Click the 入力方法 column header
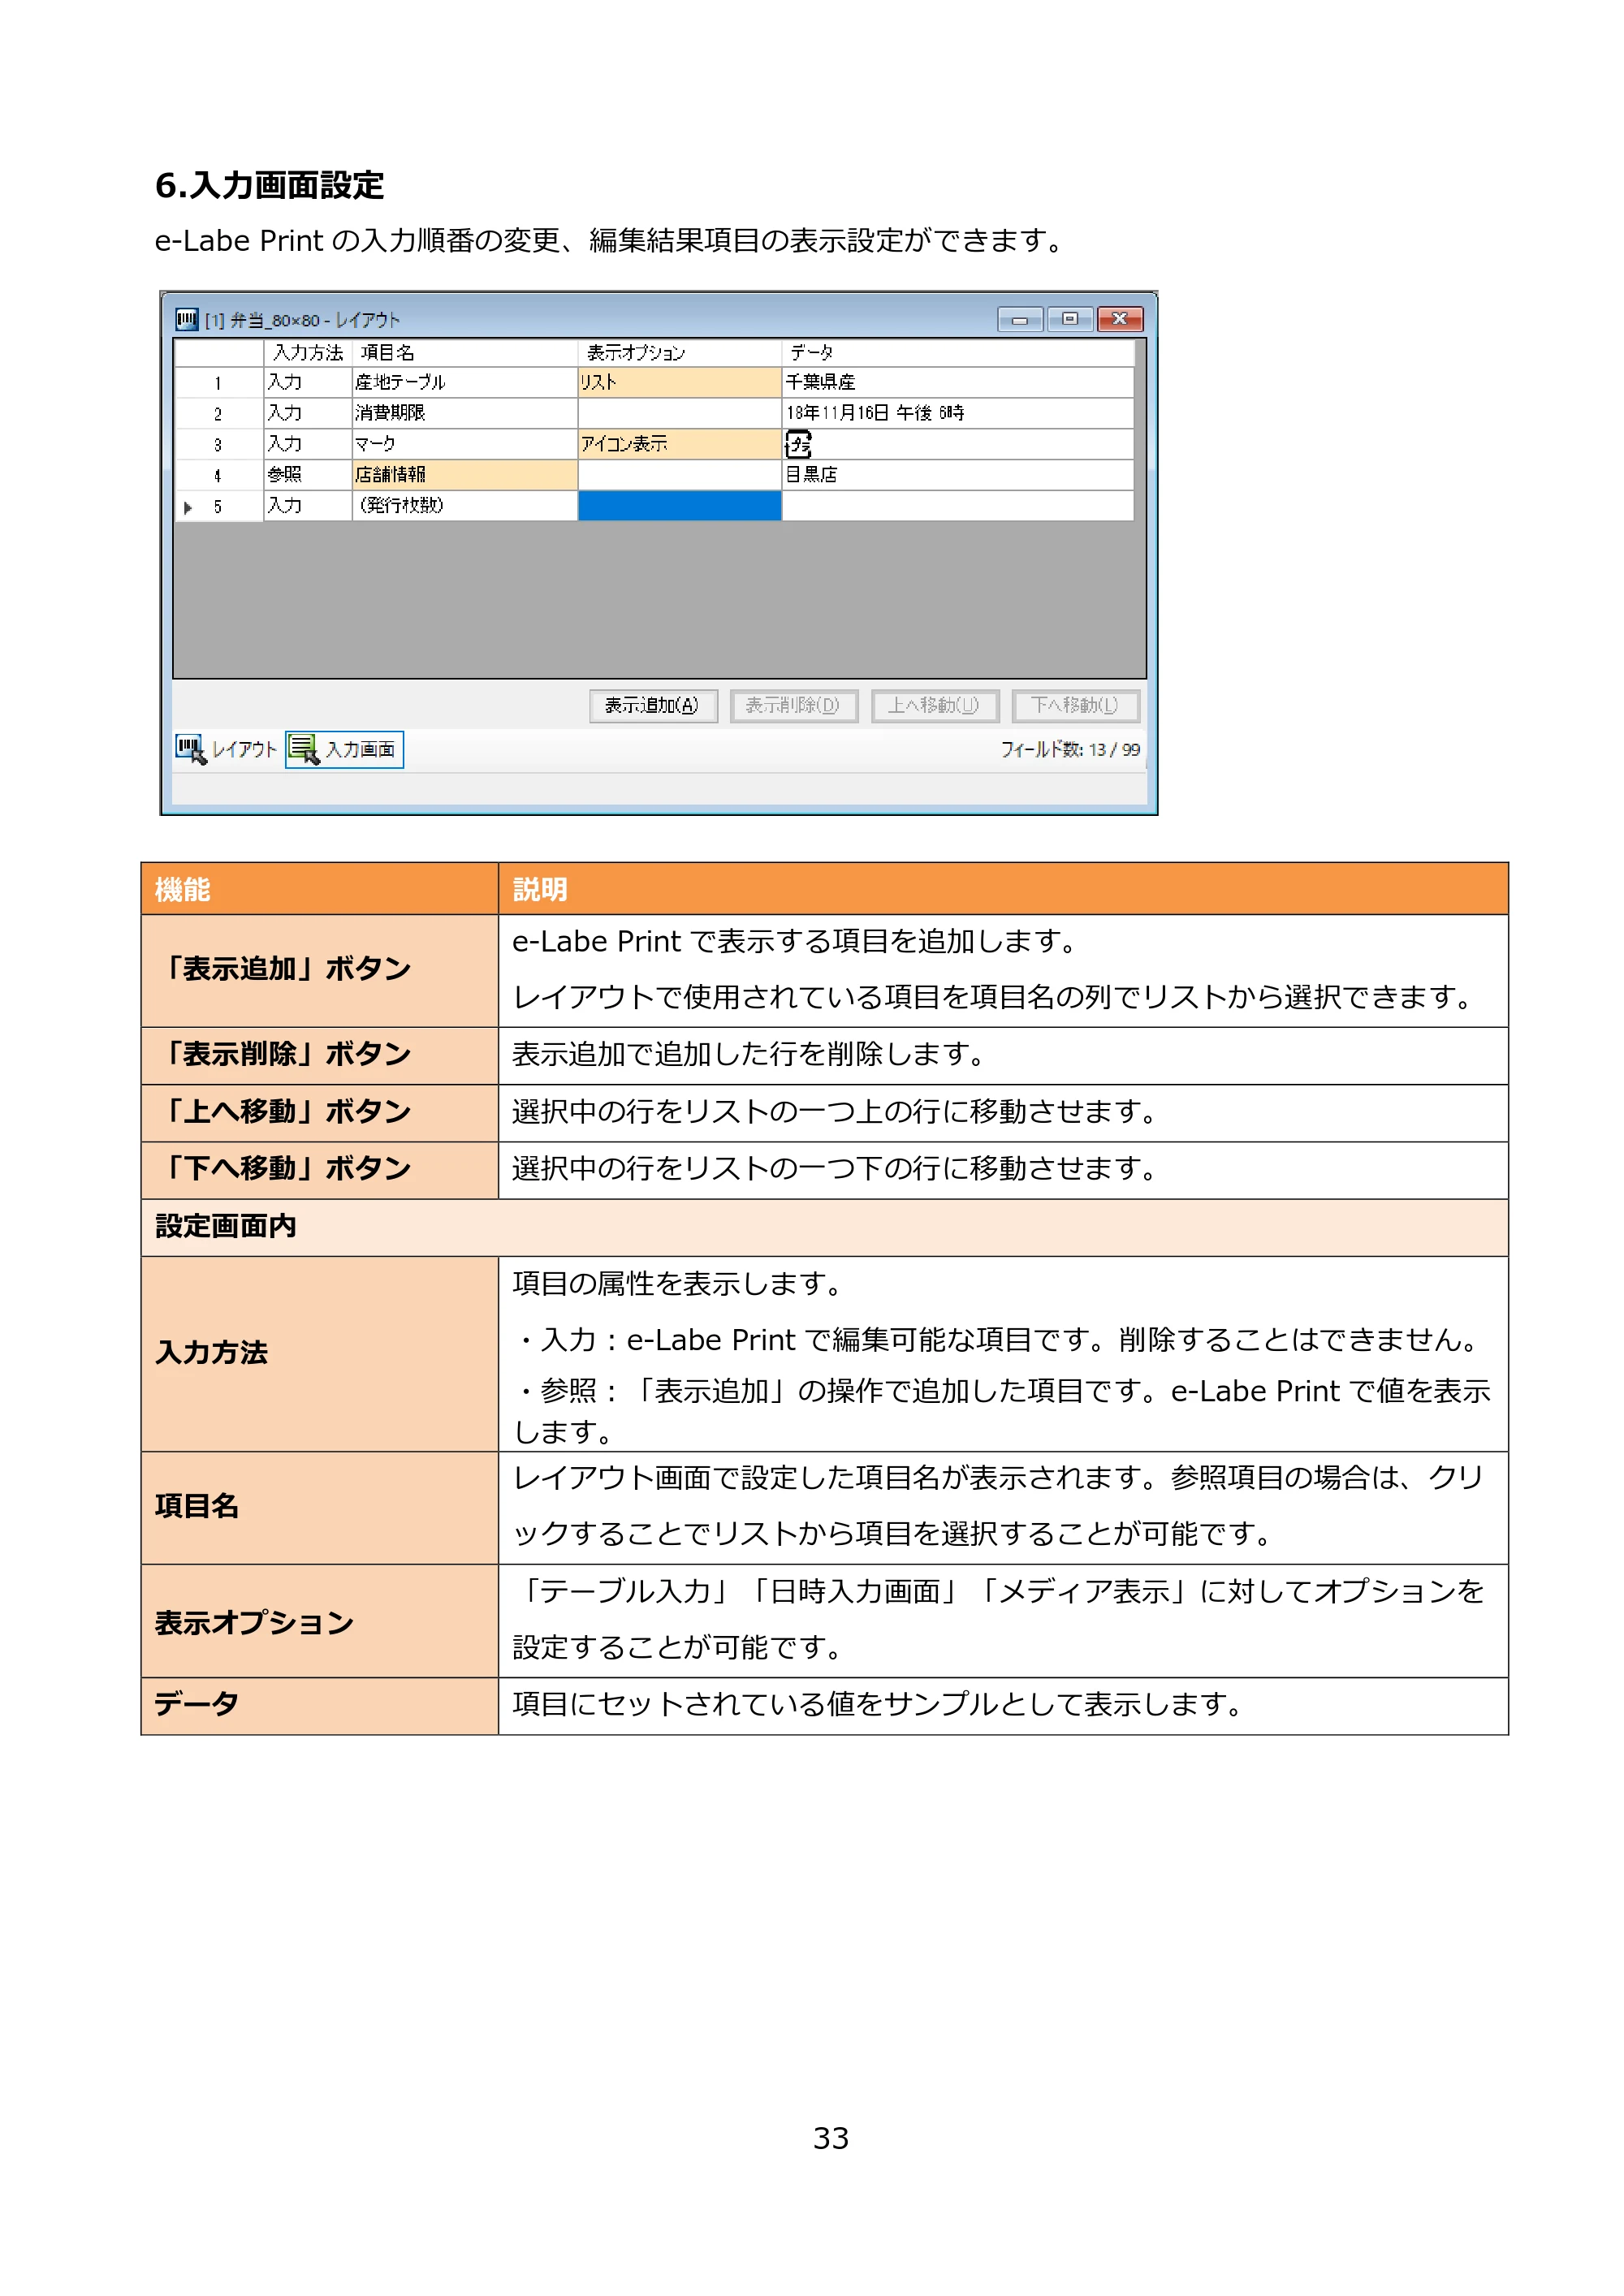 pos(308,353)
